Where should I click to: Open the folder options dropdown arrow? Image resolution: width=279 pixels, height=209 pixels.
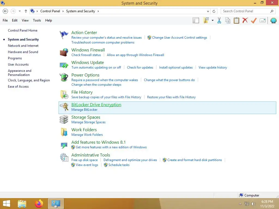coord(213,20)
